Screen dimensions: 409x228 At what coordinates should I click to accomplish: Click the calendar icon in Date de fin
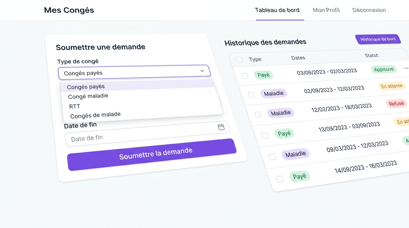click(x=221, y=127)
